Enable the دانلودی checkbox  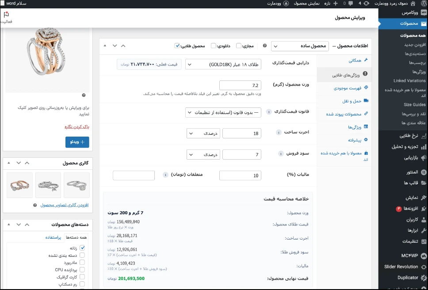[214, 46]
